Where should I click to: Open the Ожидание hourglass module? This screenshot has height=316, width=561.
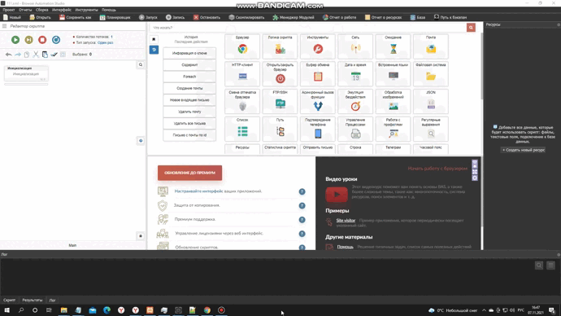[x=393, y=46]
